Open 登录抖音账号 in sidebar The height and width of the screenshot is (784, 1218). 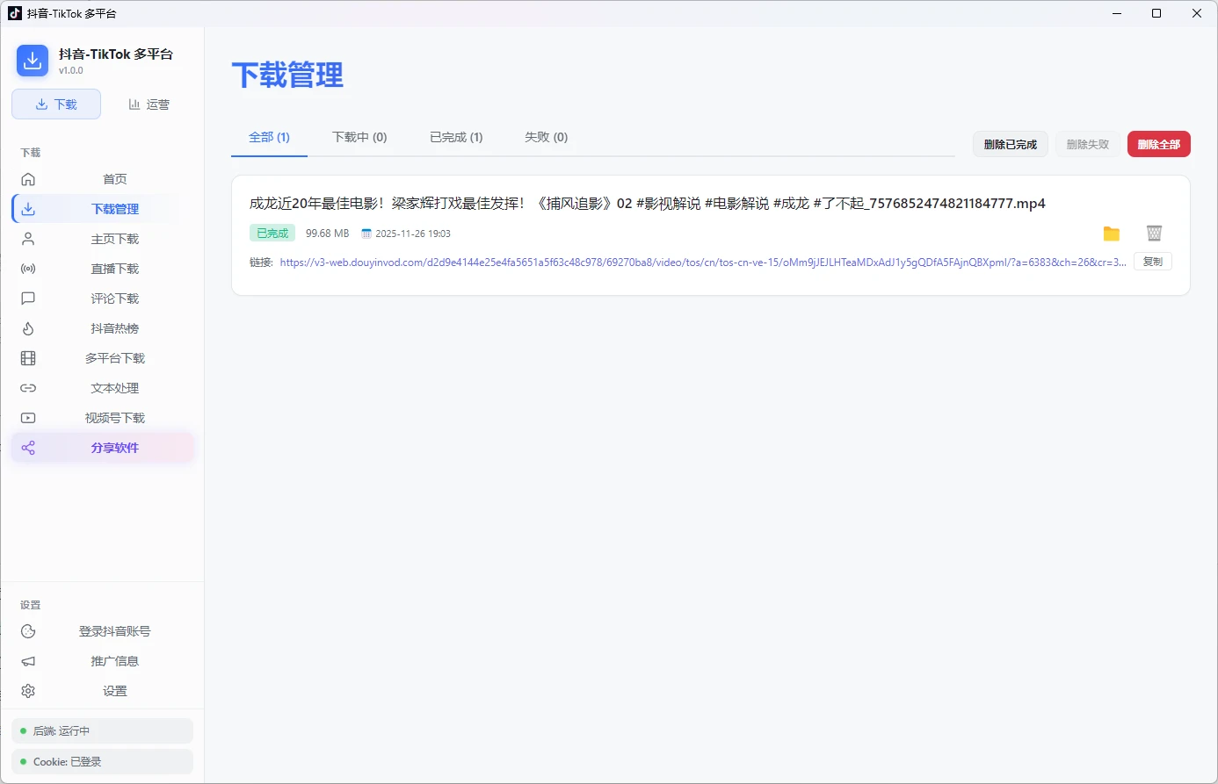[102, 631]
